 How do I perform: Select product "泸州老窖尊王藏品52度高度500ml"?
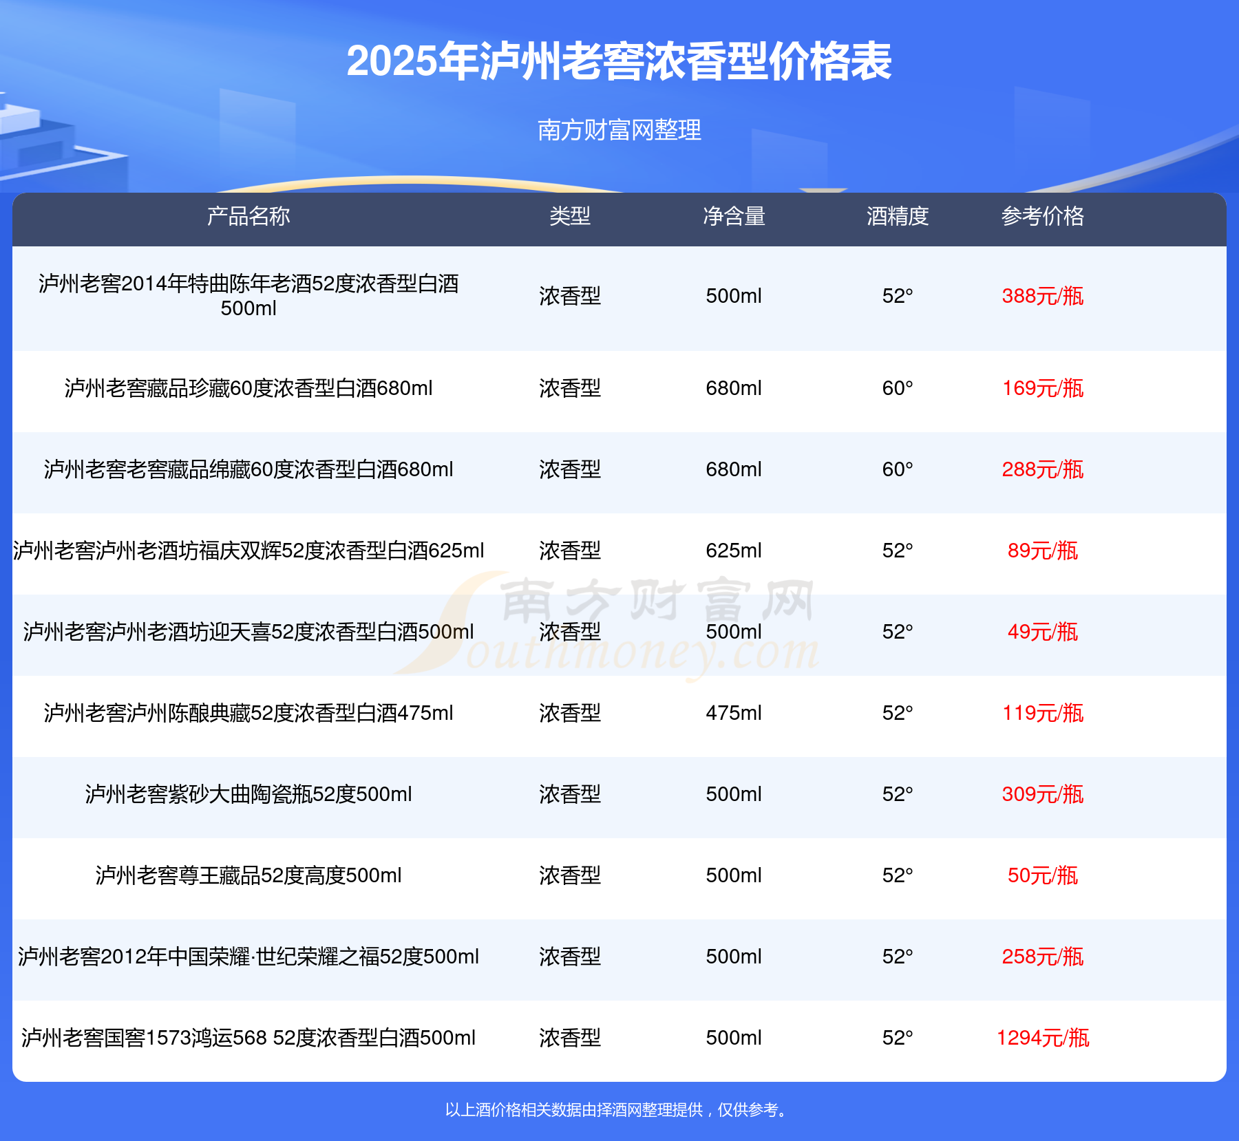pyautogui.click(x=248, y=875)
